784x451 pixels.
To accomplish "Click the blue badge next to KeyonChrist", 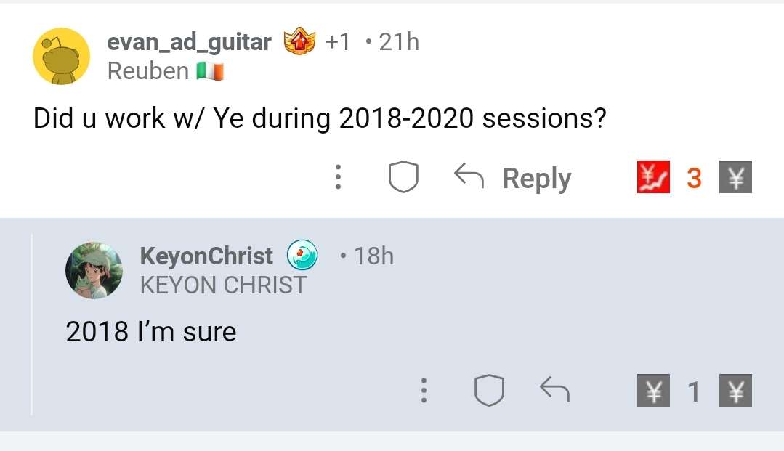I will tap(303, 256).
